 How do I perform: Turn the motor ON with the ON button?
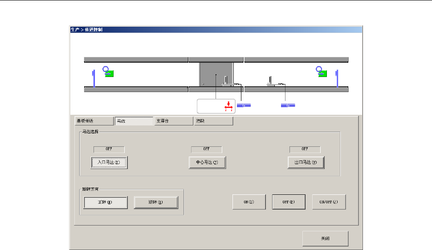249,202
